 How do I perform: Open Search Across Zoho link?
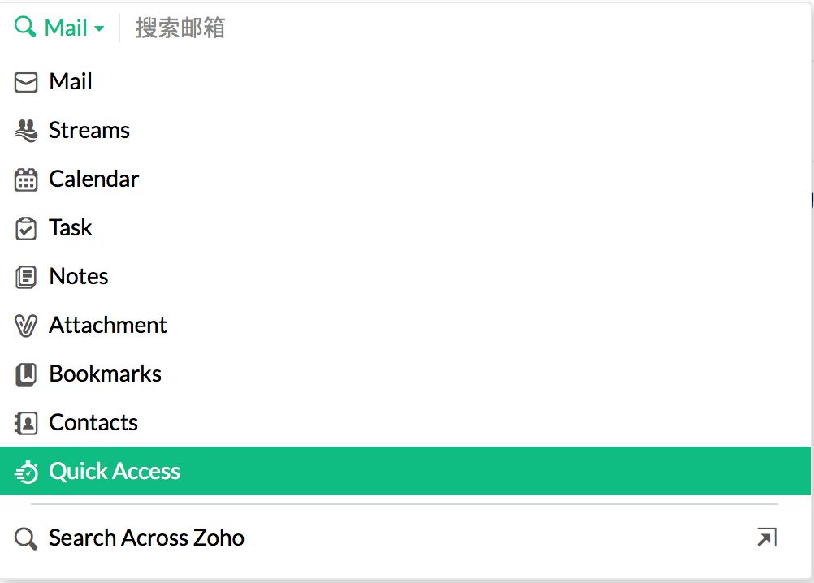pos(146,538)
